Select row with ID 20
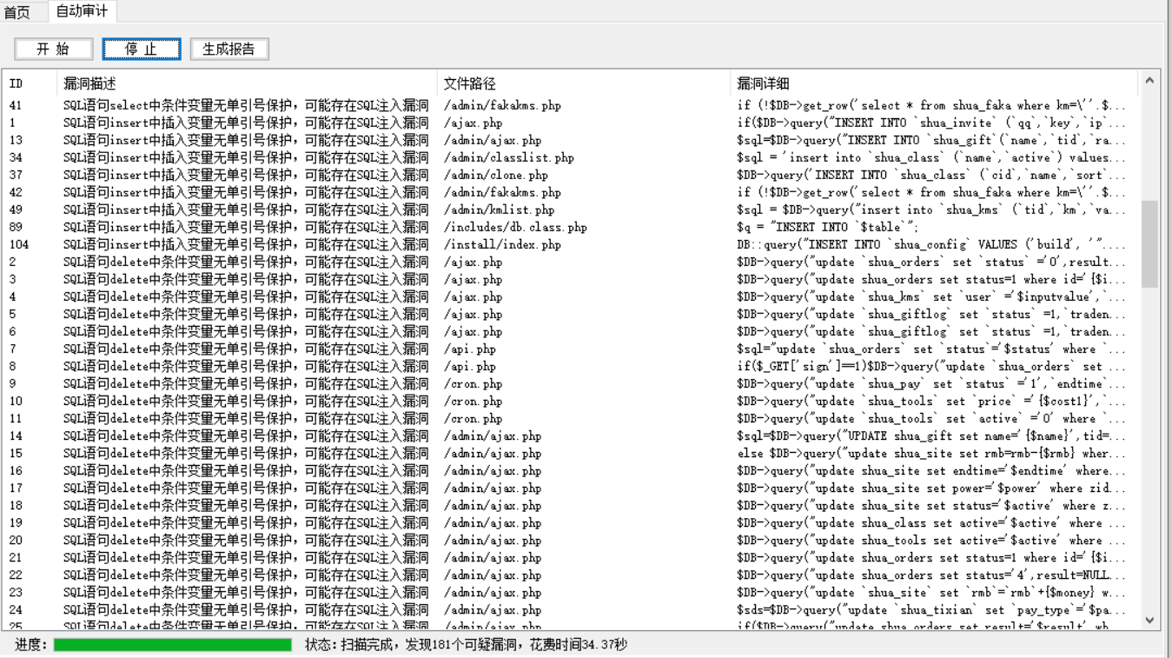Screen dimensions: 1172x658 [x=571, y=540]
